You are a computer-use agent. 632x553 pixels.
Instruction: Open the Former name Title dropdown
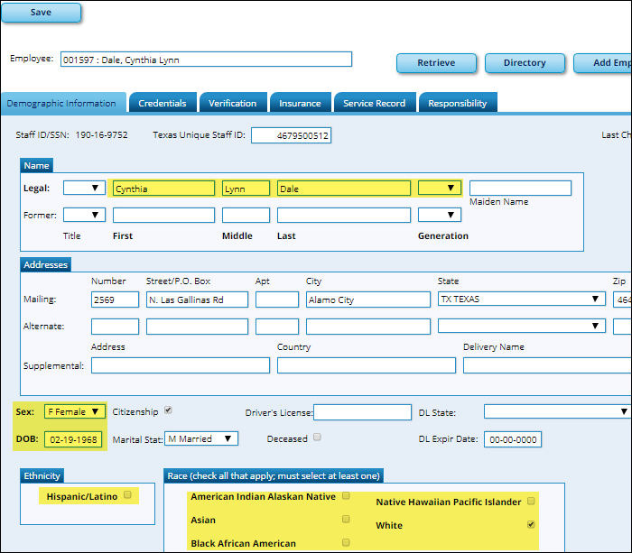(x=84, y=215)
